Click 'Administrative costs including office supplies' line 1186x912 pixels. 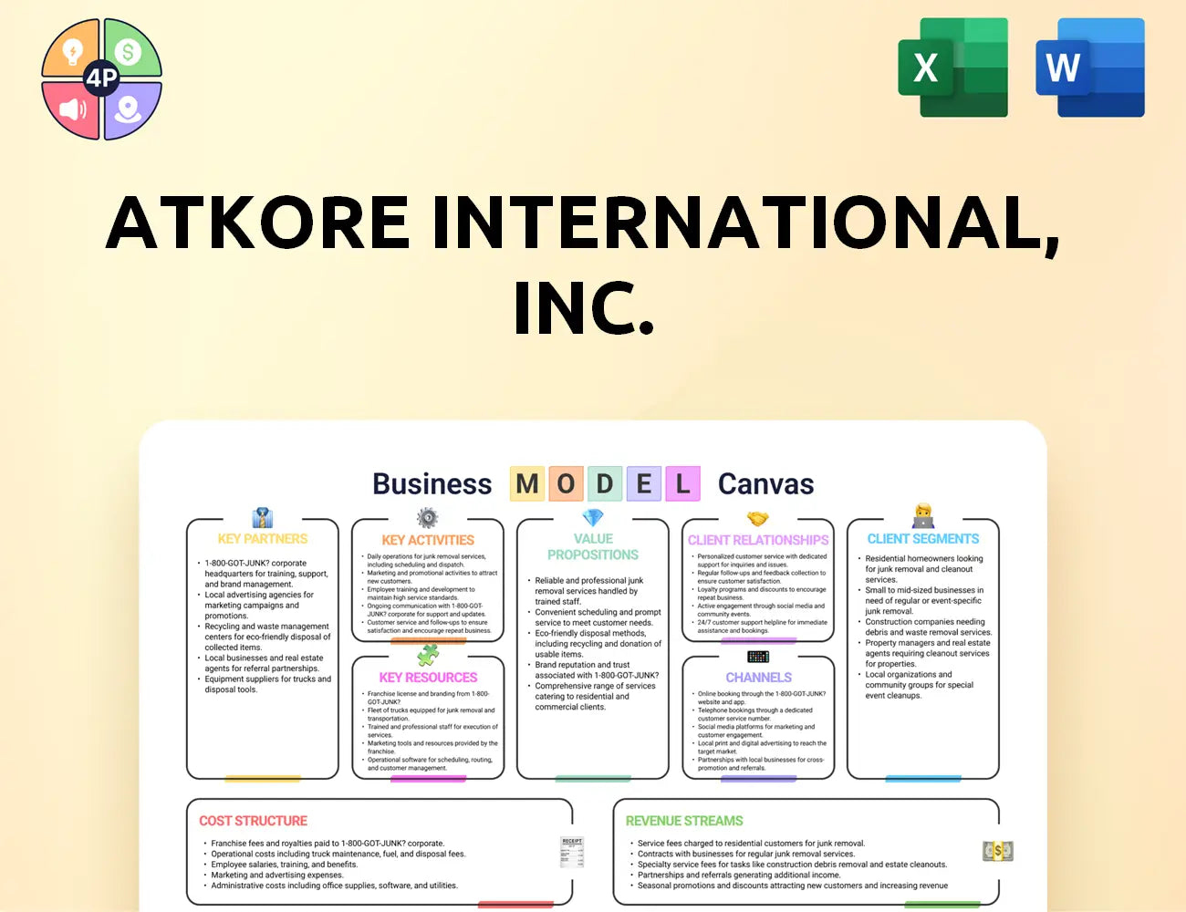click(331, 886)
